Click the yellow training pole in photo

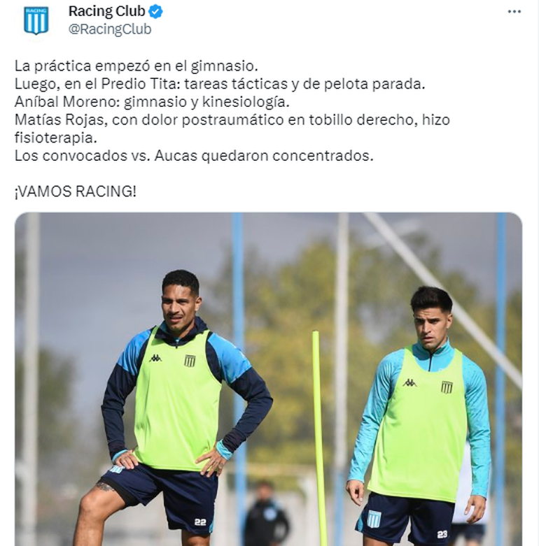point(319,438)
